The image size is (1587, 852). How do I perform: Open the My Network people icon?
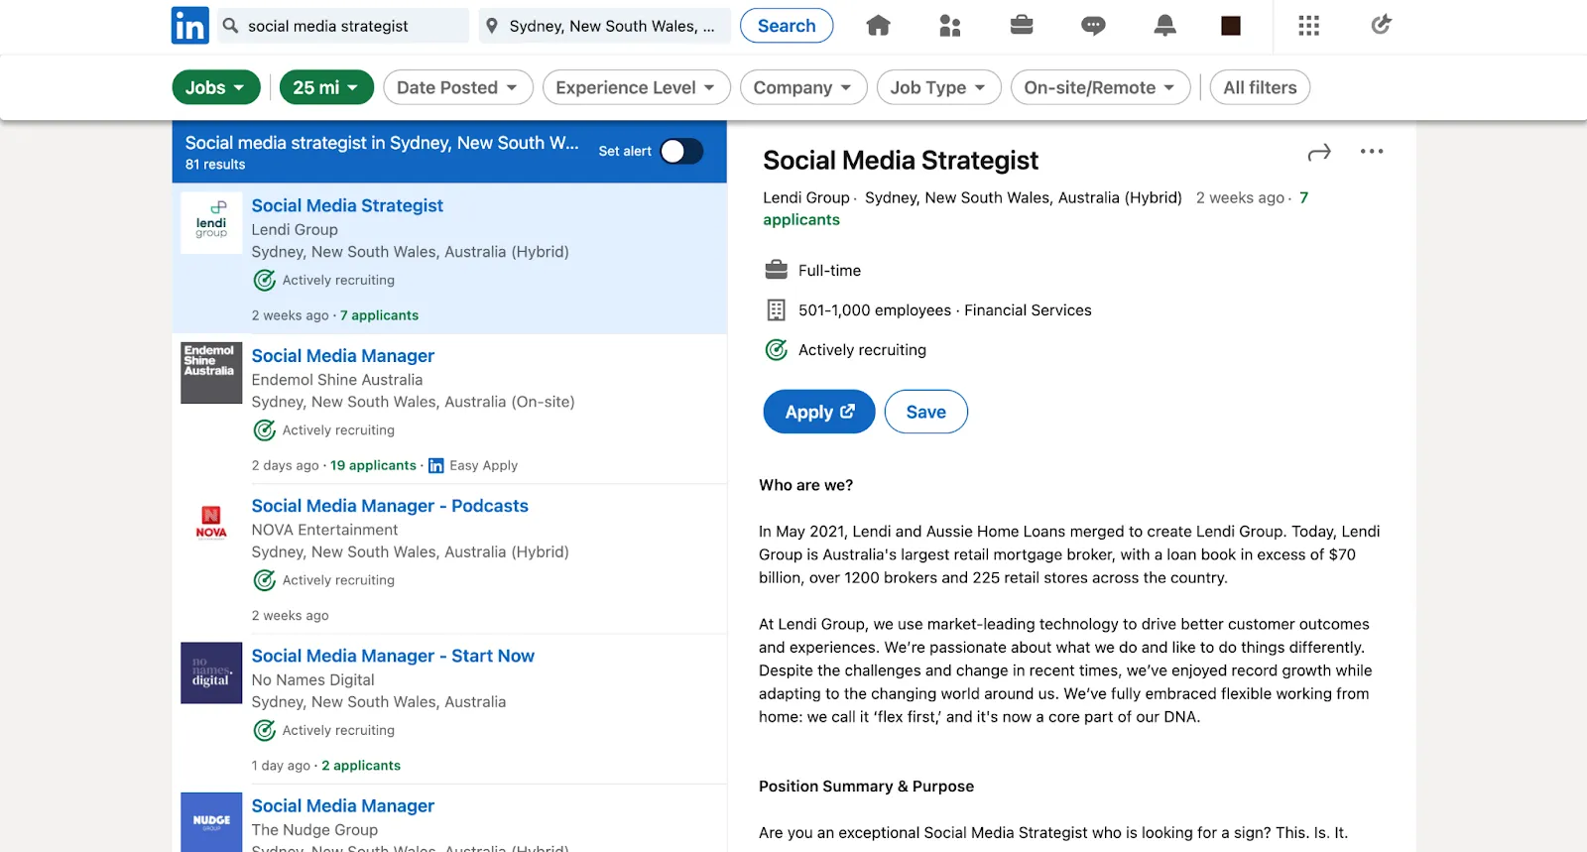point(949,26)
